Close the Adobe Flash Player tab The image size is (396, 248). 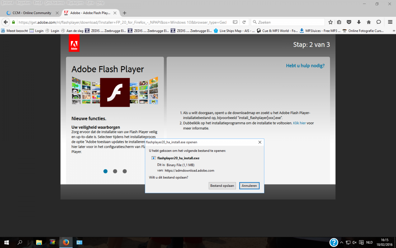pyautogui.click(x=115, y=13)
